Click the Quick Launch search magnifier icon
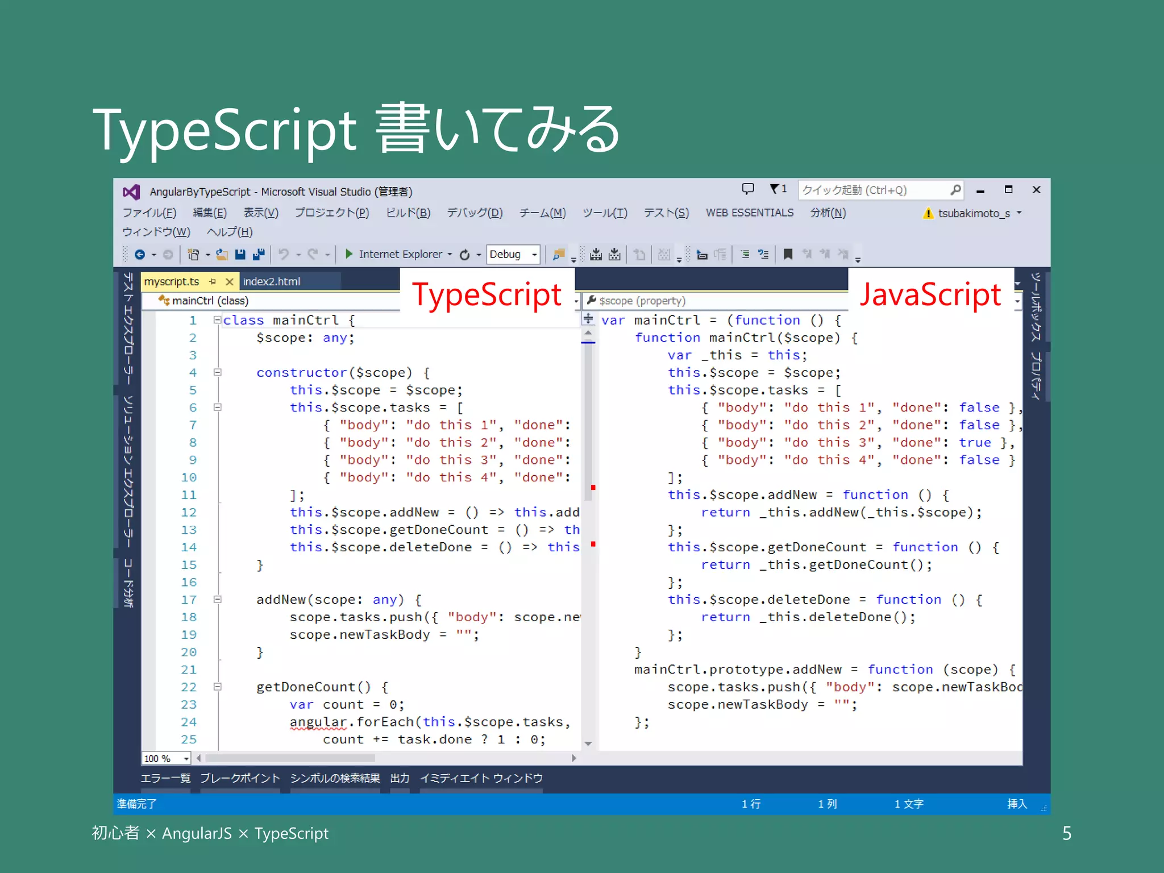 tap(955, 190)
